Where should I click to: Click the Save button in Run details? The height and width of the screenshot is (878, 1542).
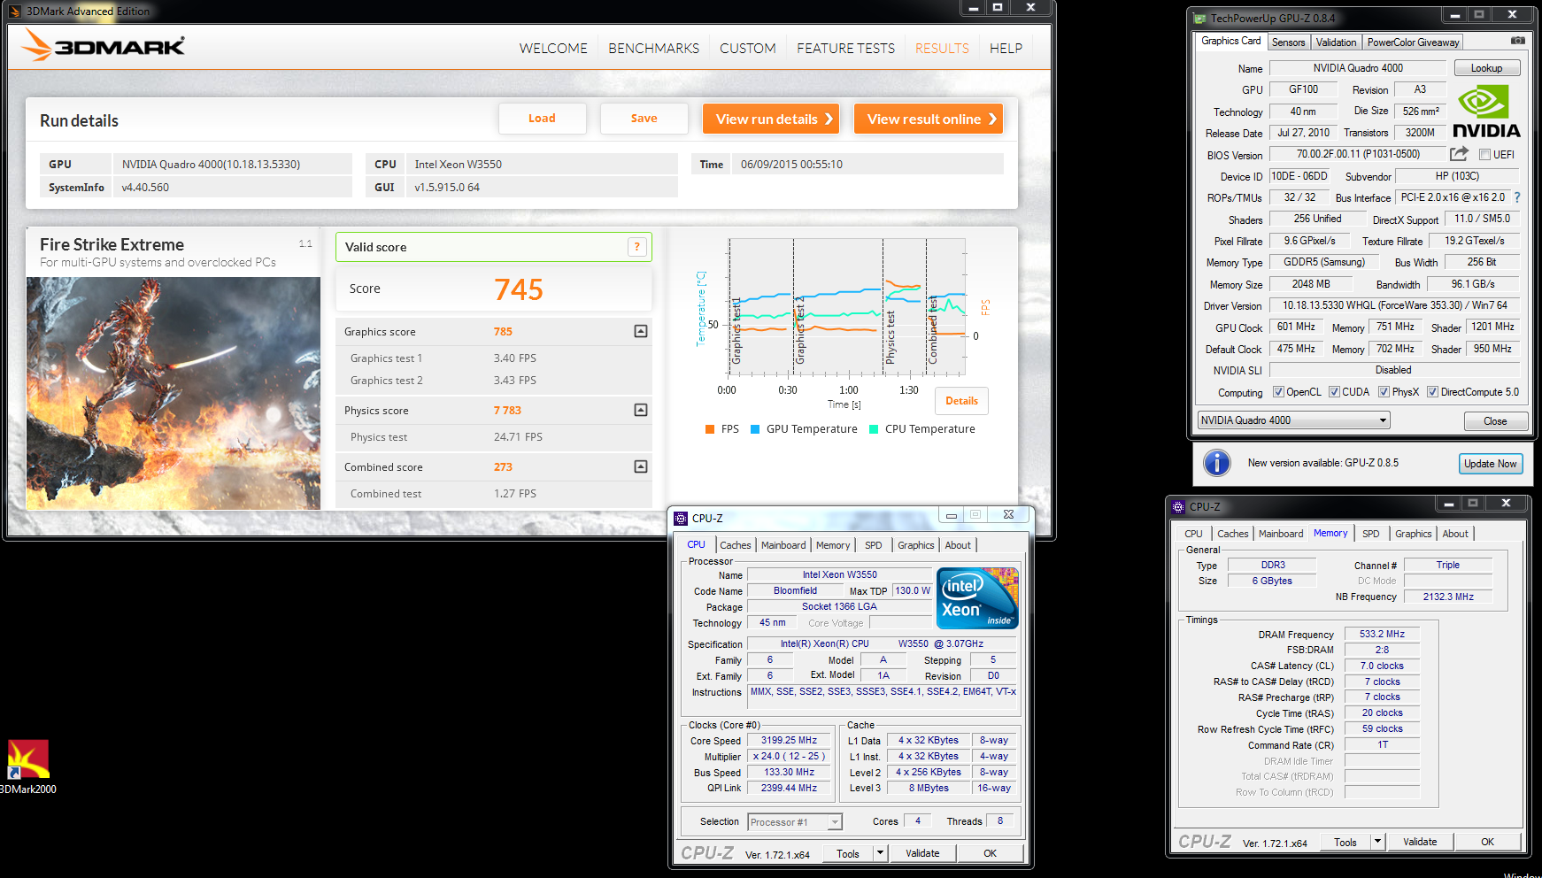pos(644,119)
